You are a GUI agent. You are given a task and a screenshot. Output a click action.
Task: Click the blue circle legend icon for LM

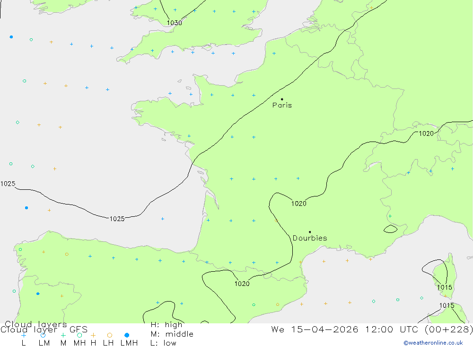point(43,335)
